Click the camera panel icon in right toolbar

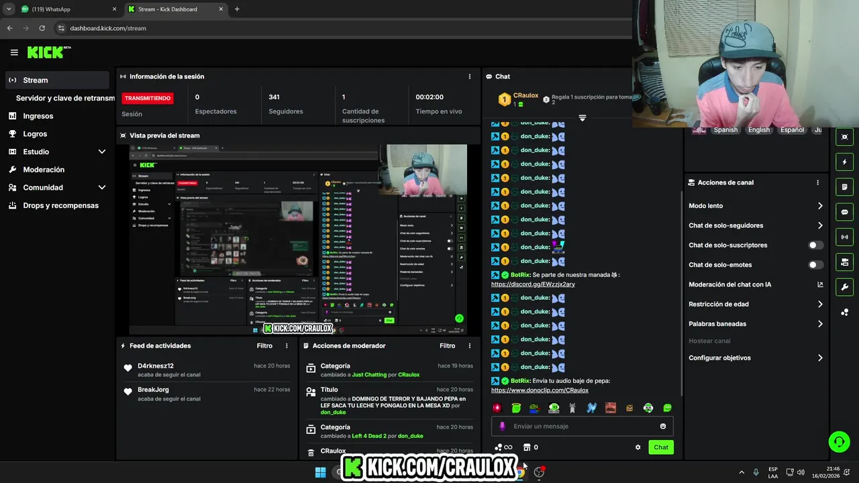(844, 262)
